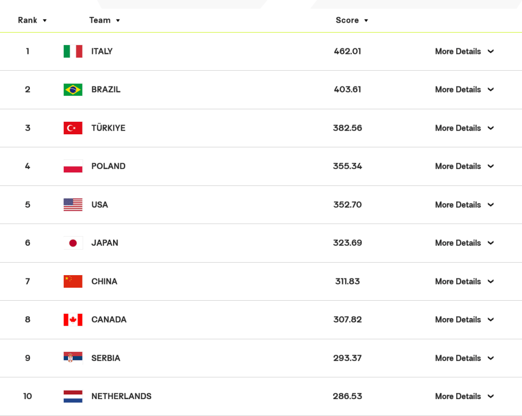This screenshot has width=522, height=416.
Task: Sort the table by Rank column
Action: click(32, 20)
